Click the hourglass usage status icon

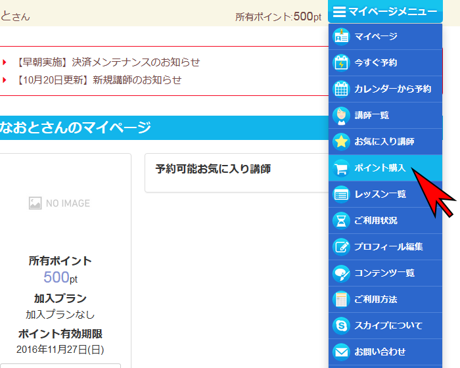pos(341,220)
